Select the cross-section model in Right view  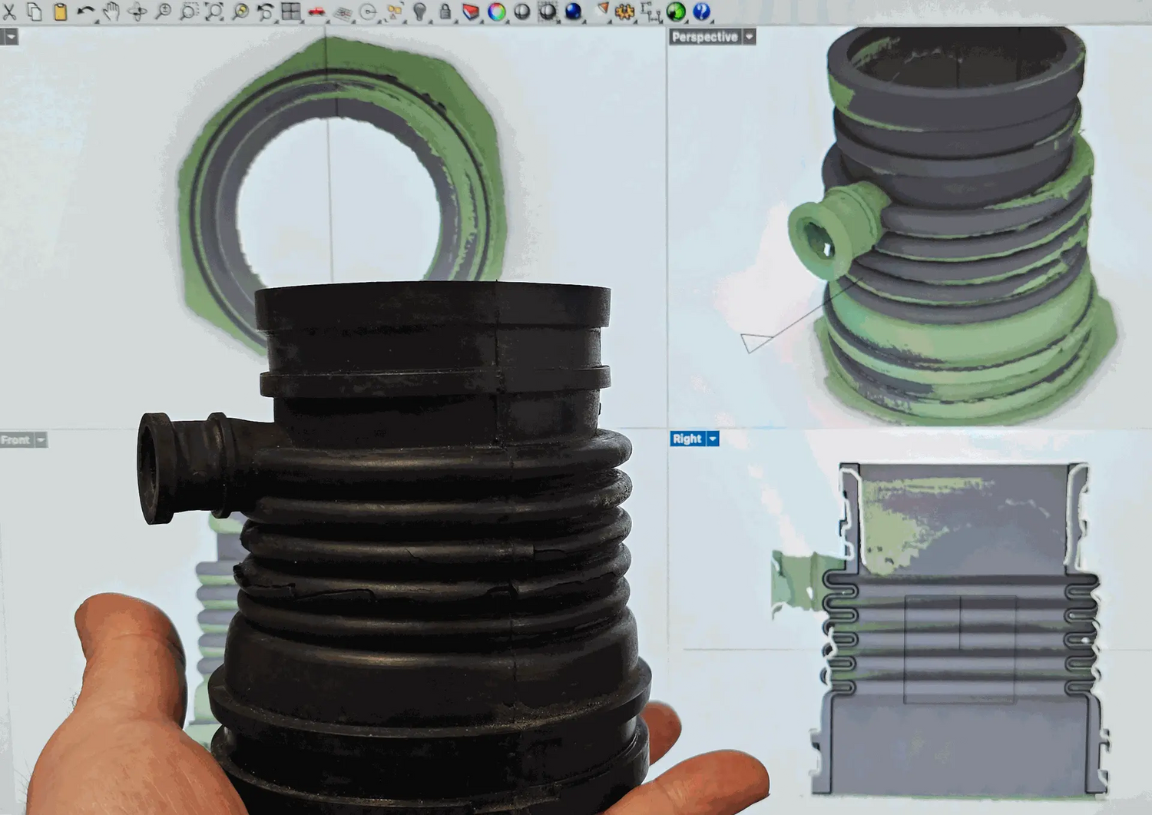[x=960, y=628]
